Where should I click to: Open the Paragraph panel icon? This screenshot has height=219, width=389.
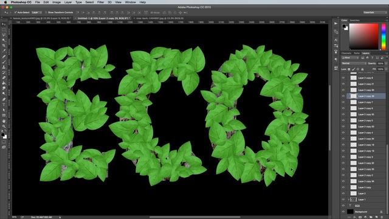click(336, 60)
